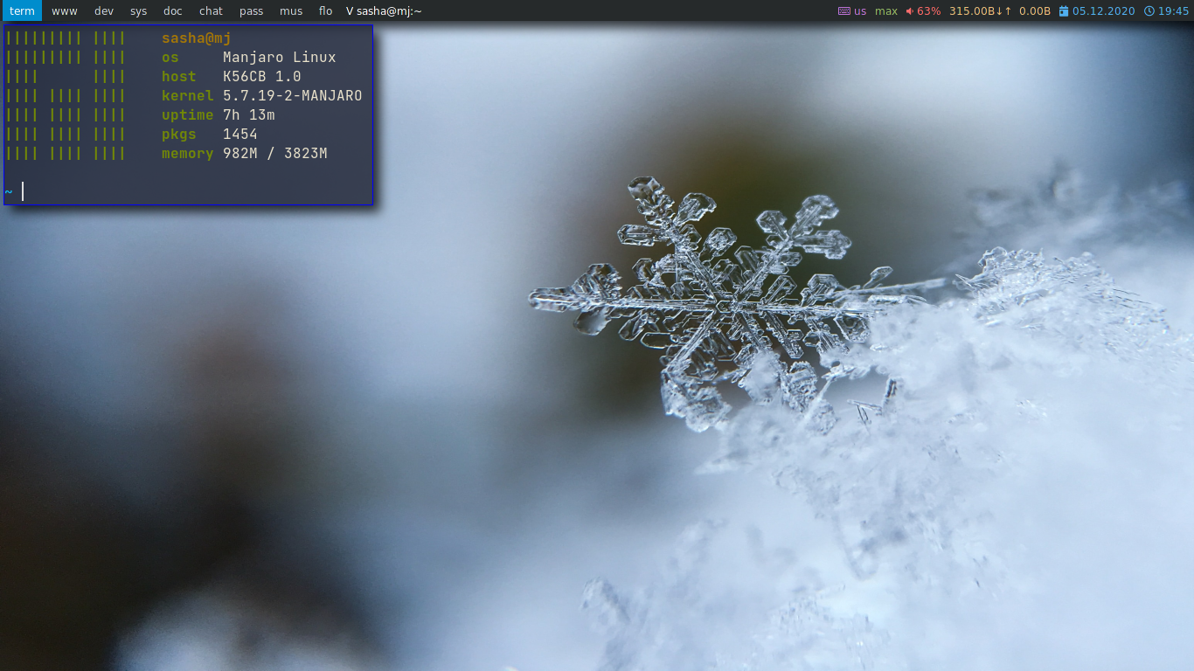This screenshot has height=671, width=1194.
Task: Click the blinking terminal cursor prompt
Action: click(x=23, y=190)
